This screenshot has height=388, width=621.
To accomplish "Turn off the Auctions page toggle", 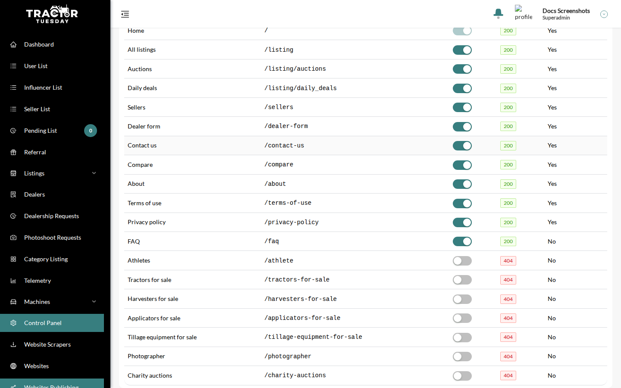I will (x=462, y=69).
